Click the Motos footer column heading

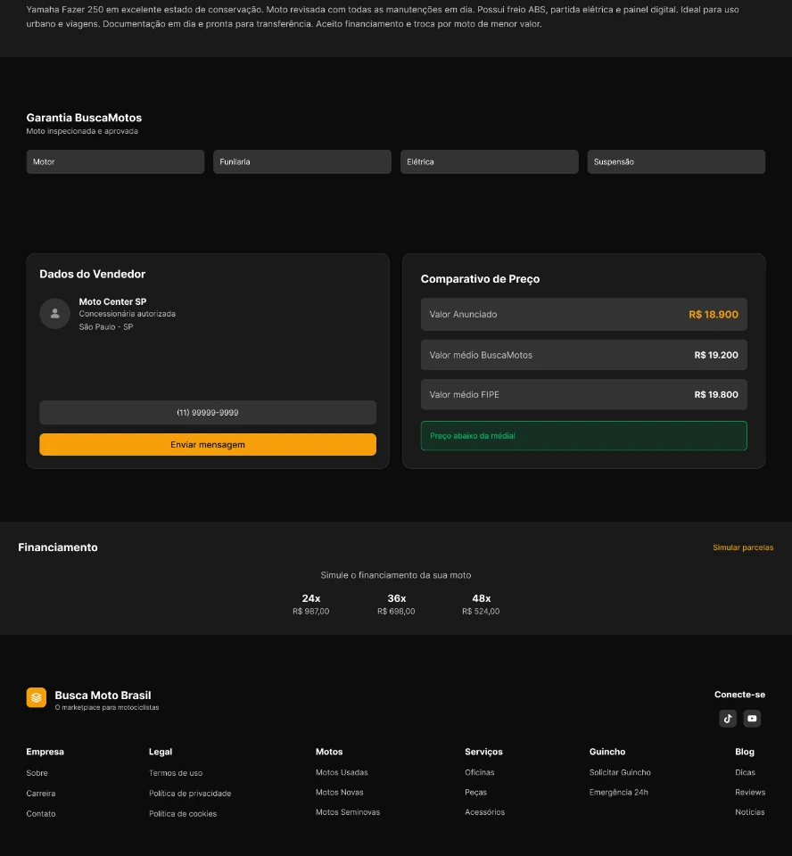329,752
